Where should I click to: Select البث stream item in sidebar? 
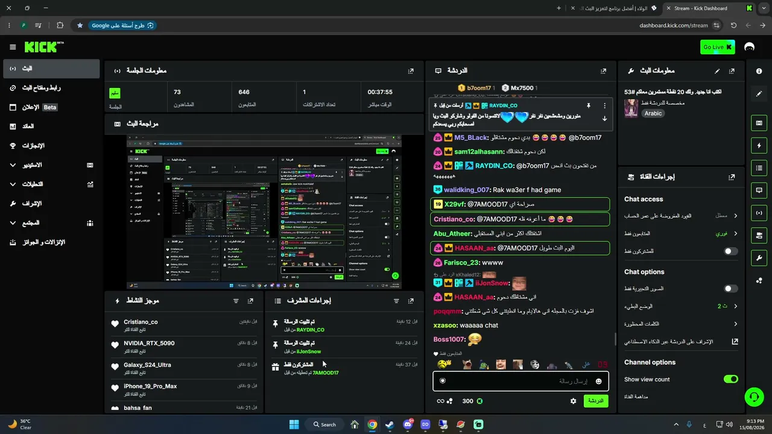51,69
